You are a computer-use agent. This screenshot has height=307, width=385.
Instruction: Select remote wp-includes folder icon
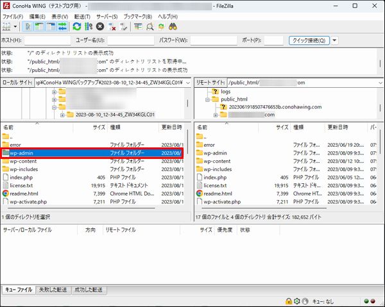pyautogui.click(x=200, y=169)
